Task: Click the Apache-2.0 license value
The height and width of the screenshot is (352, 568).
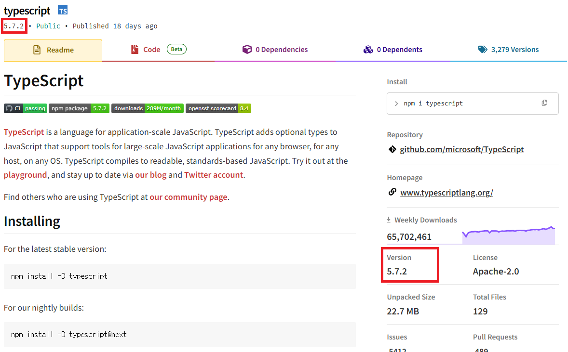Action: point(496,271)
